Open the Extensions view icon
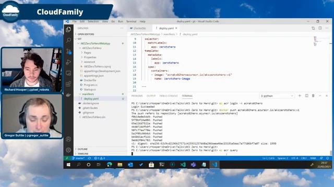This screenshot has width=334, height=187. click(68, 84)
